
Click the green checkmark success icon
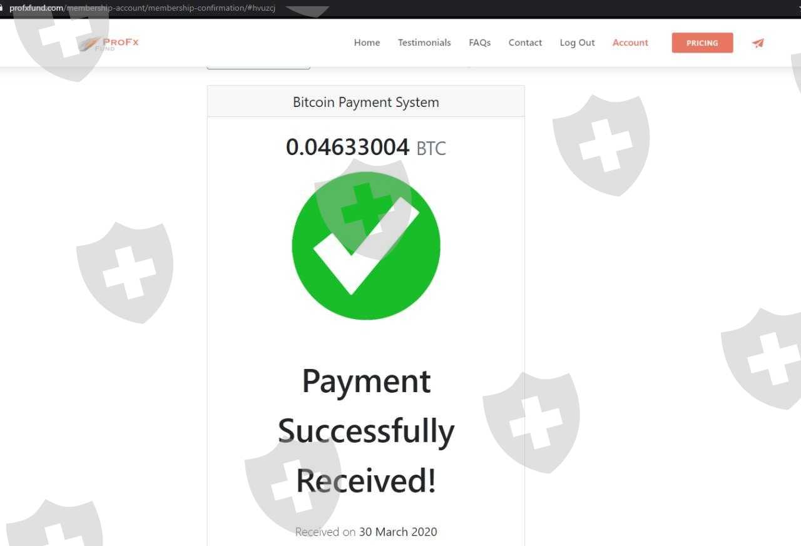pyautogui.click(x=366, y=246)
